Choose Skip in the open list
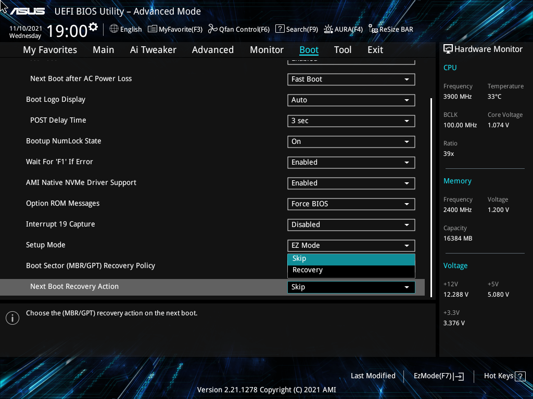533x399 pixels. [x=351, y=259]
